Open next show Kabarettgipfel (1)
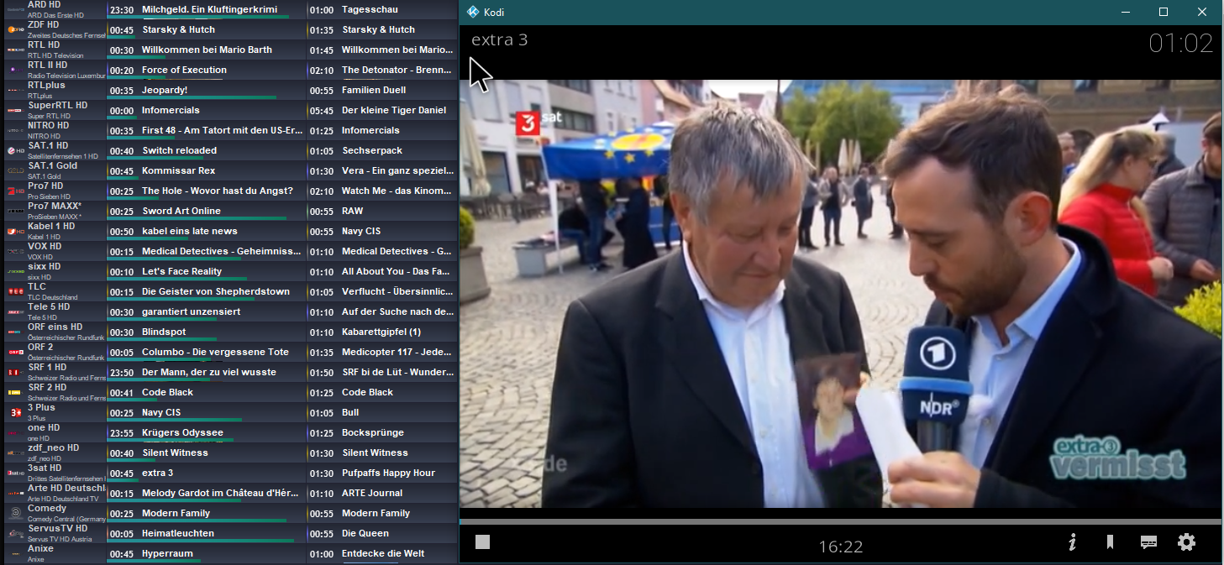Image resolution: width=1224 pixels, height=565 pixels. click(381, 332)
